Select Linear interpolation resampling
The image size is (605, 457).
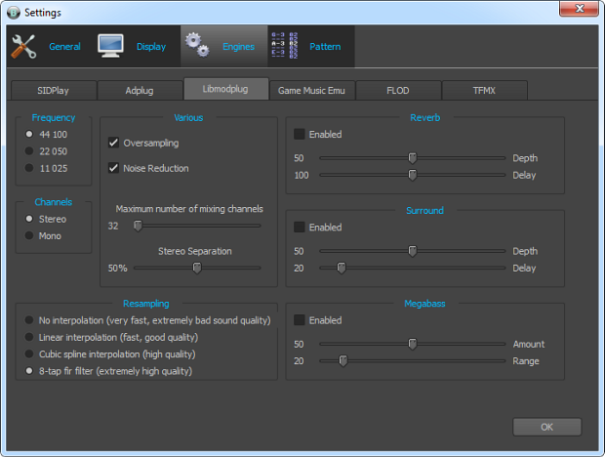tap(29, 336)
